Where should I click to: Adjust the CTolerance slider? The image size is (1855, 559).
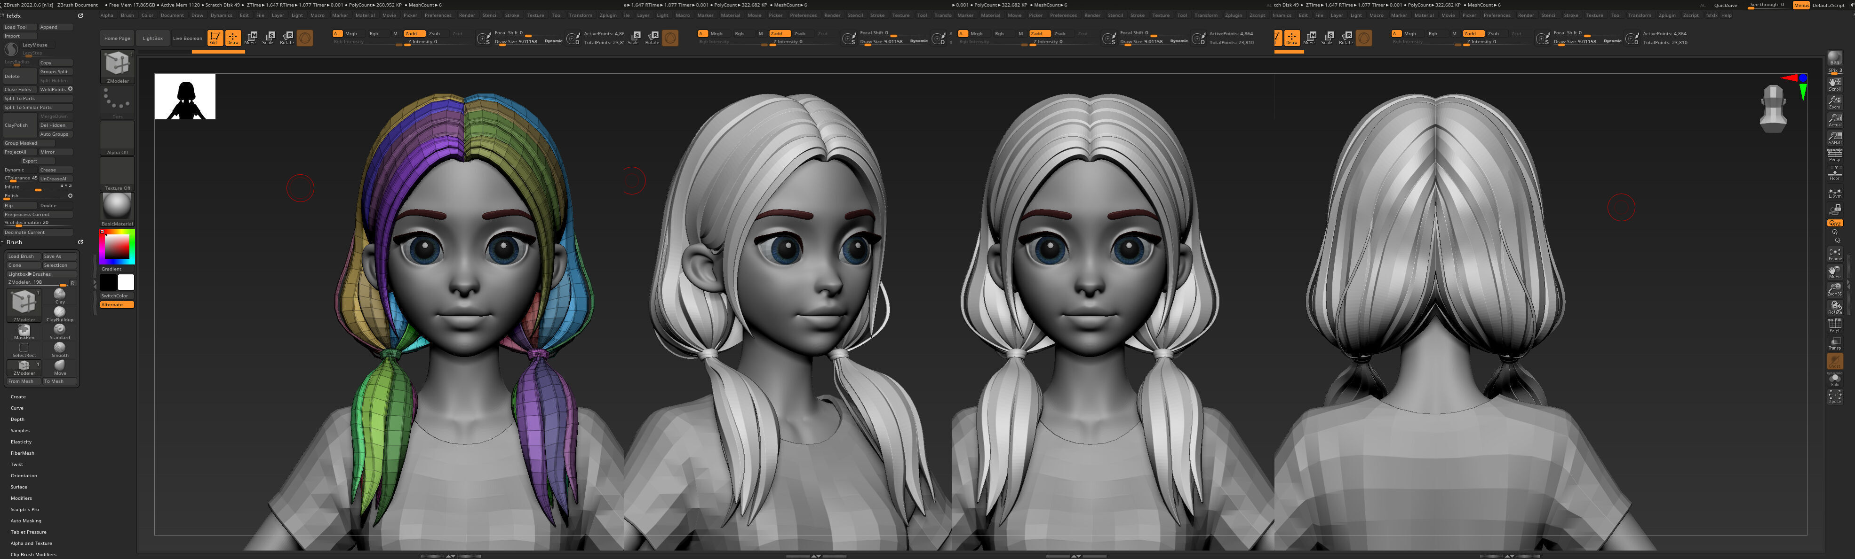tap(20, 179)
